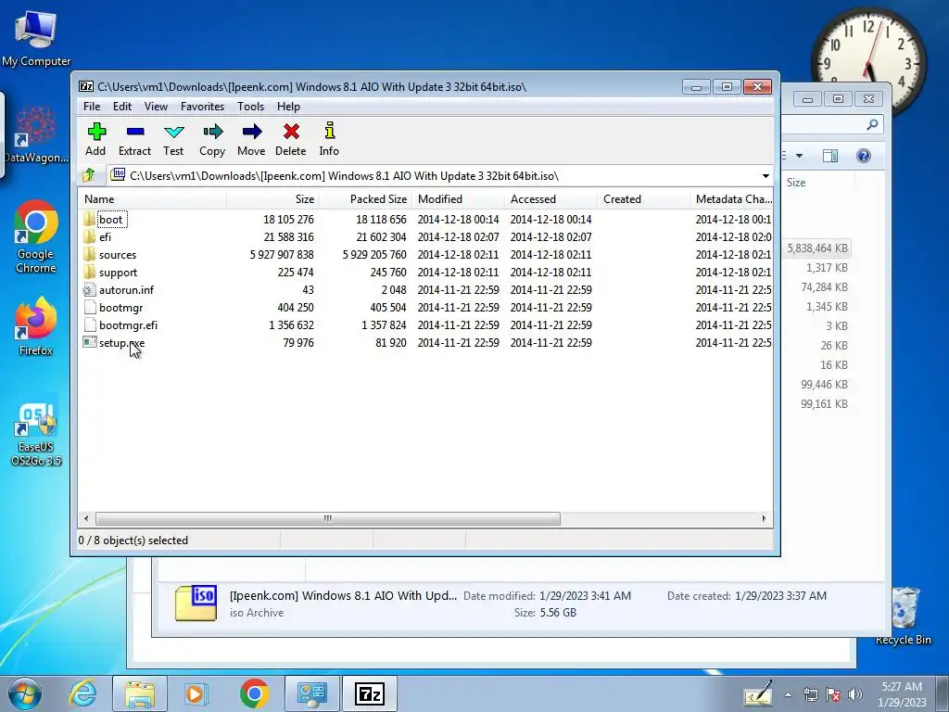Open the File menu
The height and width of the screenshot is (712, 949).
pos(92,106)
